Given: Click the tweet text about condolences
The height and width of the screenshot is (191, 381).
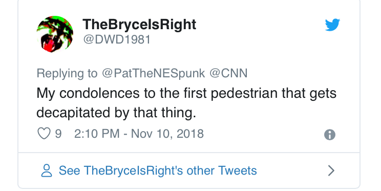Looking at the screenshot, I should click(x=186, y=103).
